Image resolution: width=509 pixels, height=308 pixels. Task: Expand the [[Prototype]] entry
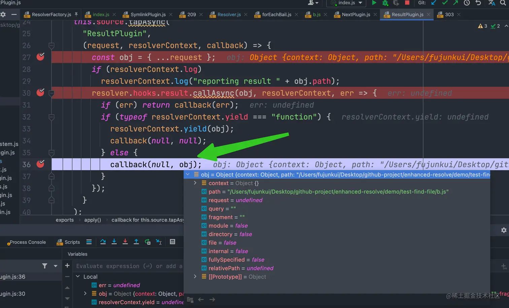[x=195, y=276]
